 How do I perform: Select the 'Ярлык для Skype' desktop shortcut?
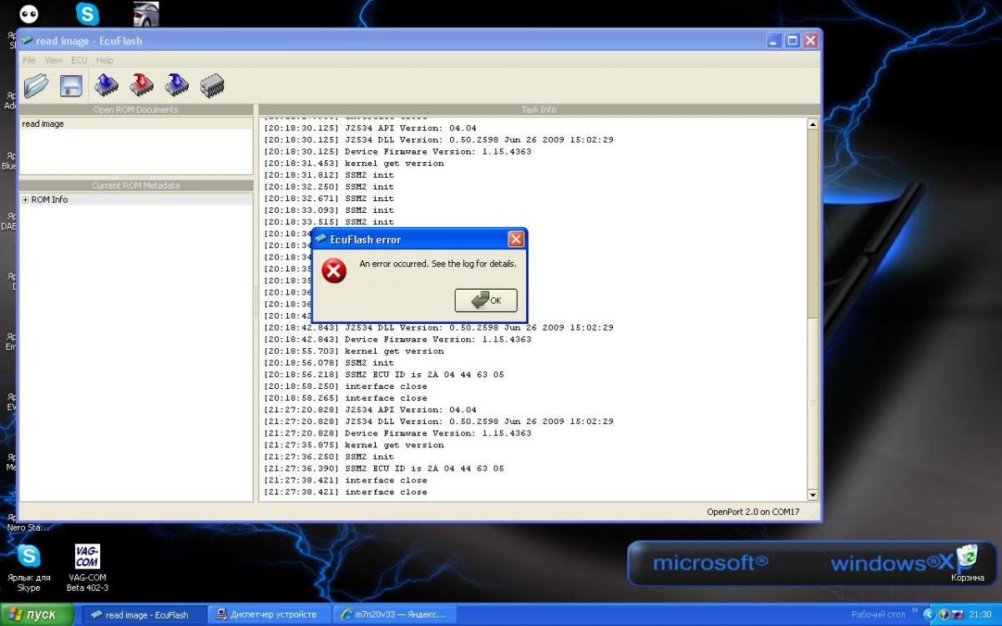click(x=29, y=568)
